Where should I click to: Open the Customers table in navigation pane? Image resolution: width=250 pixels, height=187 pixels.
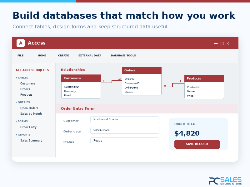tap(28, 83)
